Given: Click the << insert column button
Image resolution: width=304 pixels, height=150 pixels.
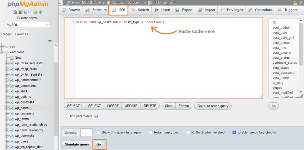Looking at the screenshot, I should tap(273, 106).
